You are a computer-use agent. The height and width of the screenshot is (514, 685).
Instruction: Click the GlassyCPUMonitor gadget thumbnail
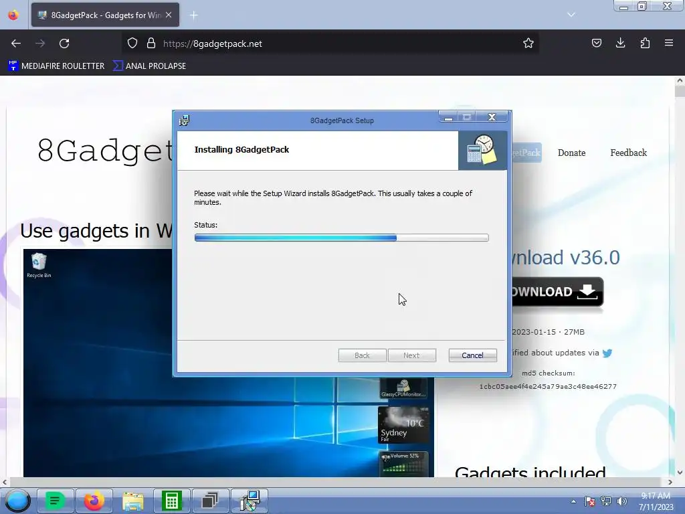(x=403, y=388)
